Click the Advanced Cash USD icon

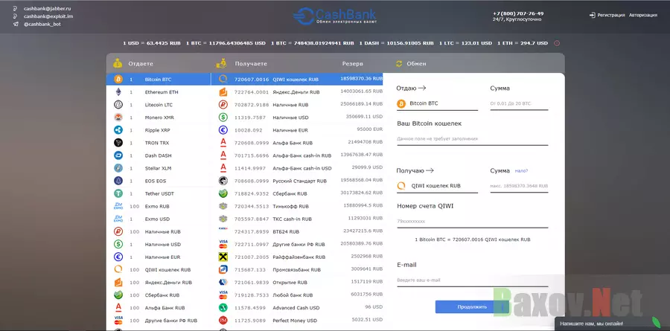(223, 307)
